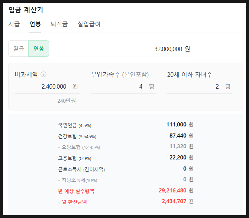
Task: Focus the 비과세액 amount field showing 2,400,000
Action: click(46, 86)
